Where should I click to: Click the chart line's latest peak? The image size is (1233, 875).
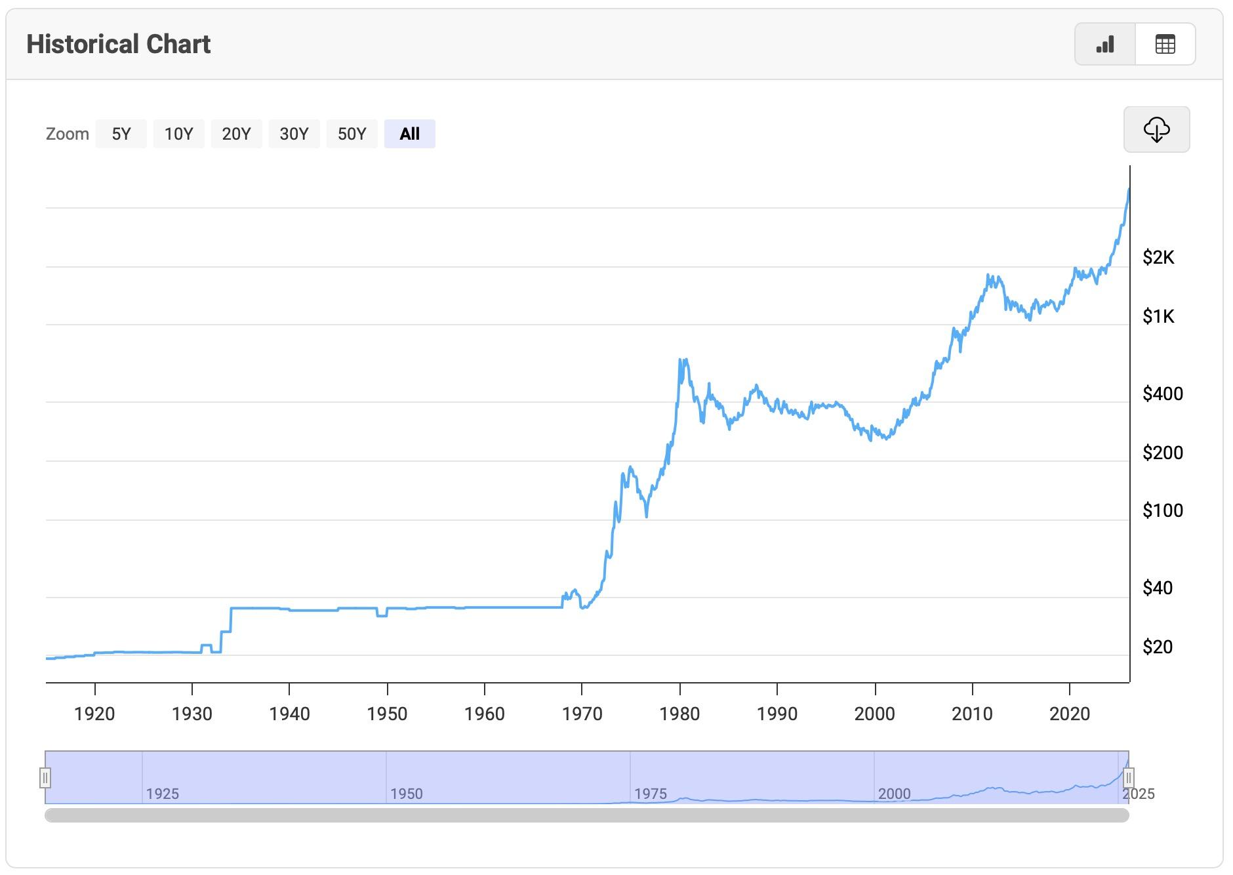[x=1128, y=190]
